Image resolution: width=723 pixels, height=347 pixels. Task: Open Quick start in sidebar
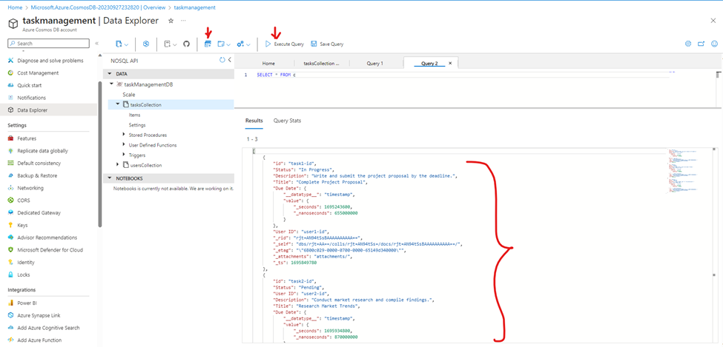(x=28, y=85)
